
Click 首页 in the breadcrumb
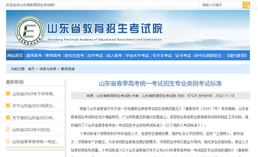coord(31,69)
